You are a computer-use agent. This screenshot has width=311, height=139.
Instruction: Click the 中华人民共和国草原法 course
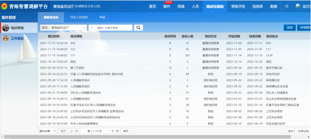click(84, 124)
